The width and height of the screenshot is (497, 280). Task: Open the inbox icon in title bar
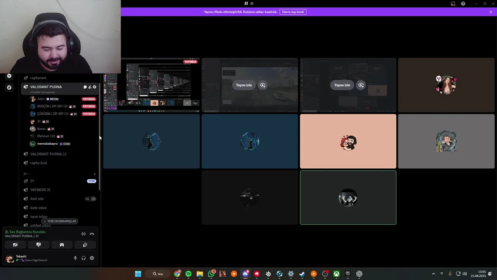point(453,3)
